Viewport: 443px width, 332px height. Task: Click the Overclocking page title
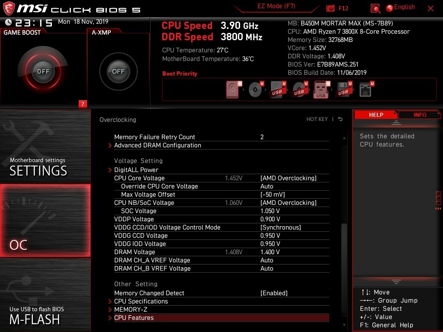[118, 120]
